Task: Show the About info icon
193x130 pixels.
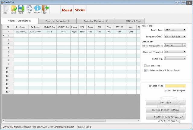Action: [37, 9]
